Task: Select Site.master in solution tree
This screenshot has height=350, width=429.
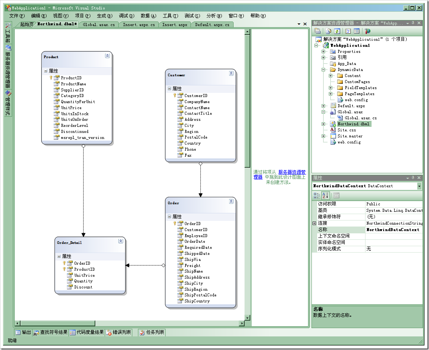Action: pyautogui.click(x=350, y=136)
